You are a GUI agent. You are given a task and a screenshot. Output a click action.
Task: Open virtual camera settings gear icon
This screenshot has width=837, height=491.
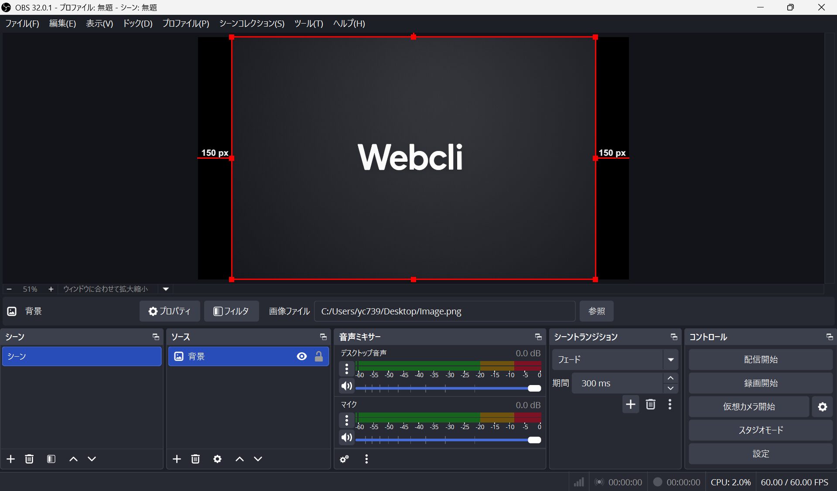click(822, 406)
